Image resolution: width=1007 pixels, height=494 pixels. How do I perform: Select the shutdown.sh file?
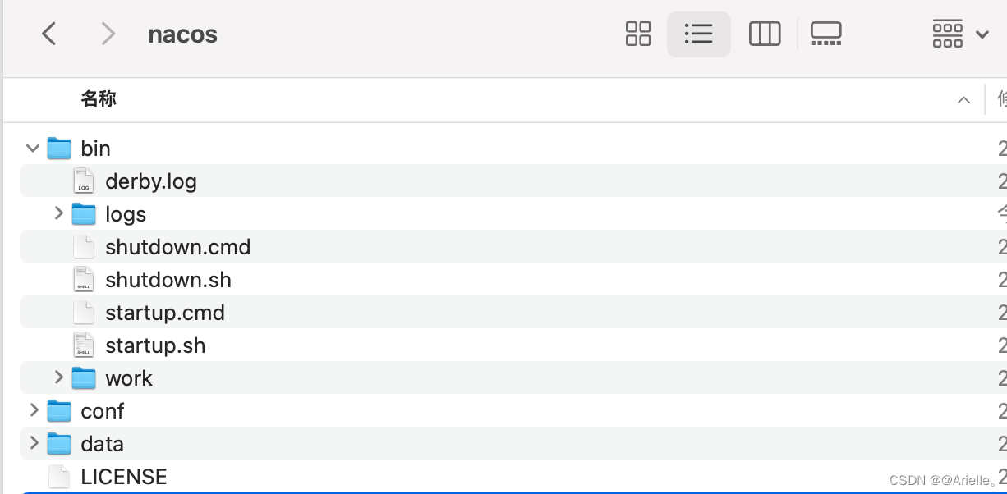[x=168, y=280]
